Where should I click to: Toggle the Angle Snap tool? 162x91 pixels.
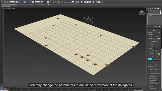pyautogui.click(x=54, y=2)
